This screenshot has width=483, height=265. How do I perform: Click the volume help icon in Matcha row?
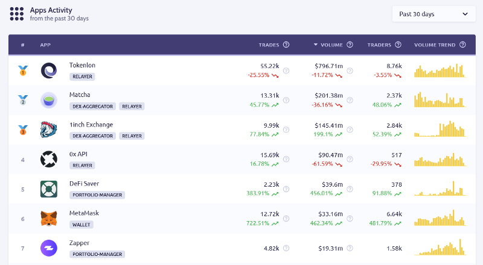[350, 100]
